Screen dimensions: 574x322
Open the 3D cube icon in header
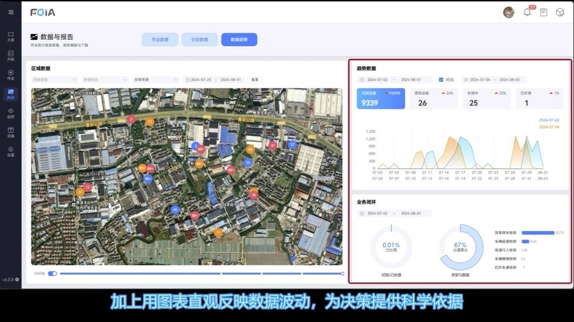click(560, 12)
